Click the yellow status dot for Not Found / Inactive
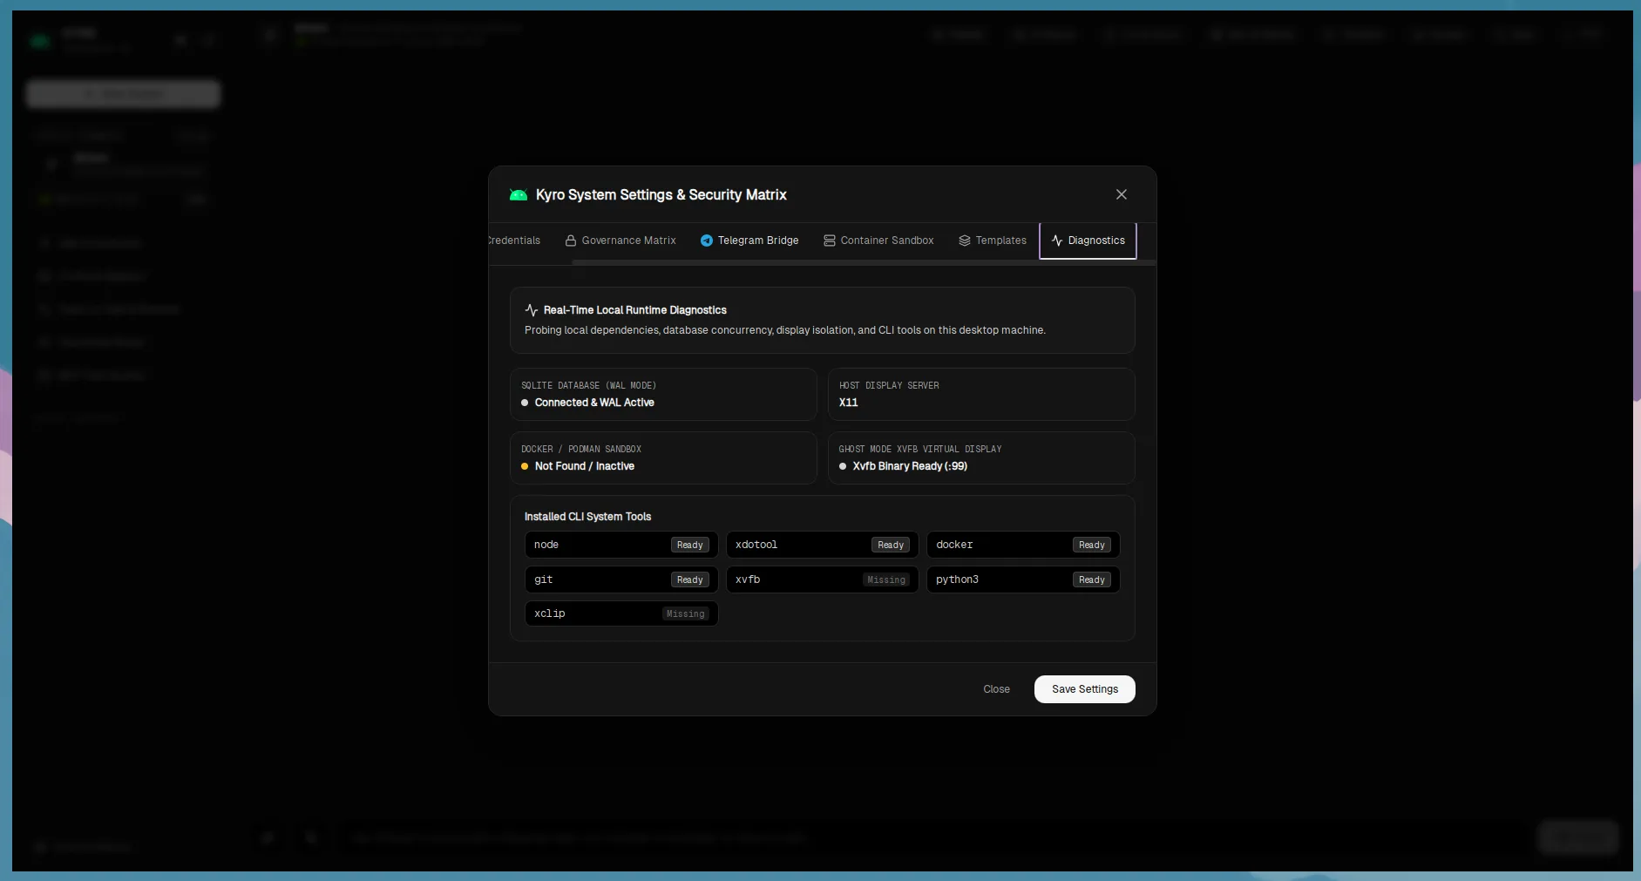The width and height of the screenshot is (1641, 881). pos(525,466)
